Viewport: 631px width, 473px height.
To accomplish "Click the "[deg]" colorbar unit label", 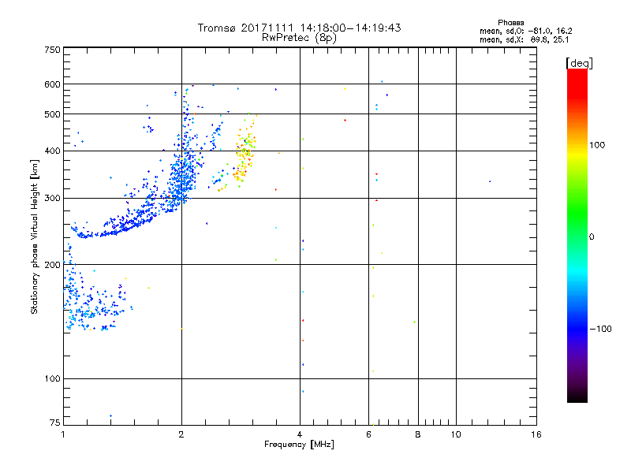I will tap(579, 63).
